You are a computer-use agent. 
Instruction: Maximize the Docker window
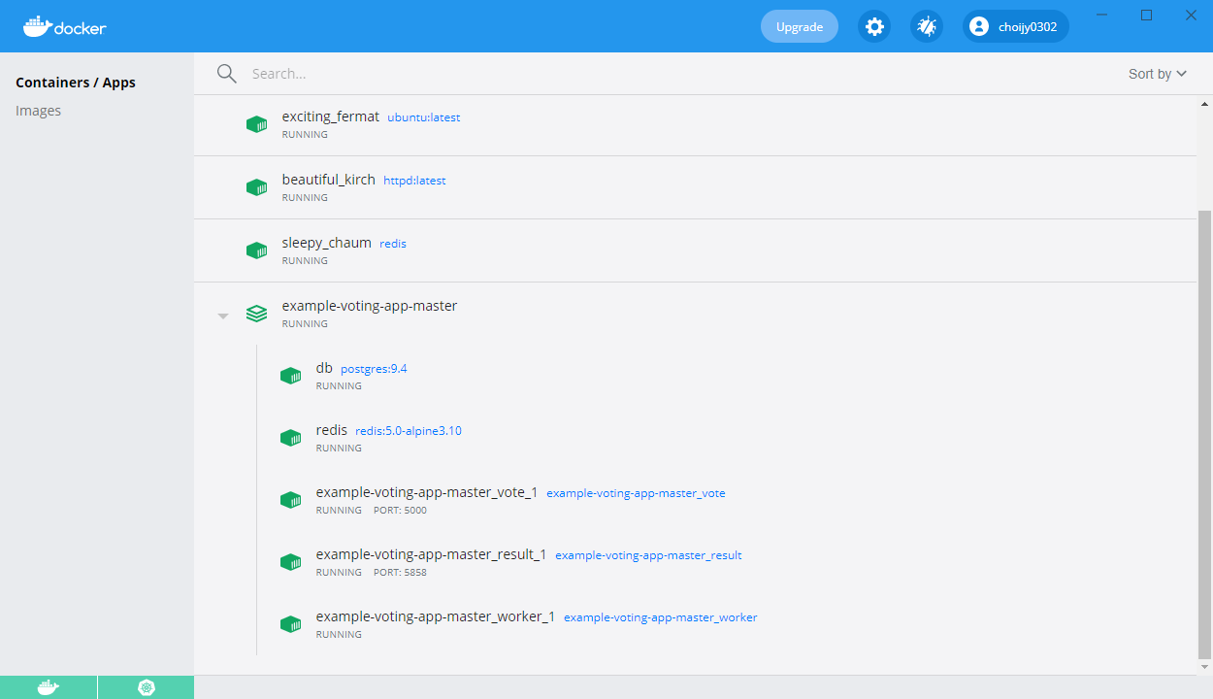point(1146,15)
